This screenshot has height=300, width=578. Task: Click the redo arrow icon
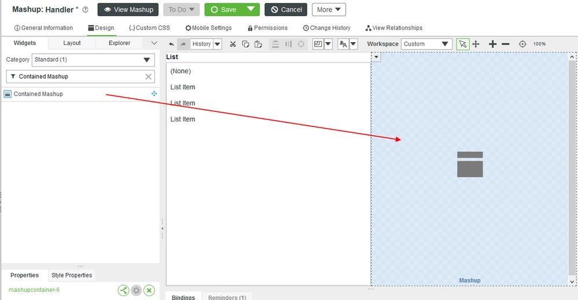183,44
